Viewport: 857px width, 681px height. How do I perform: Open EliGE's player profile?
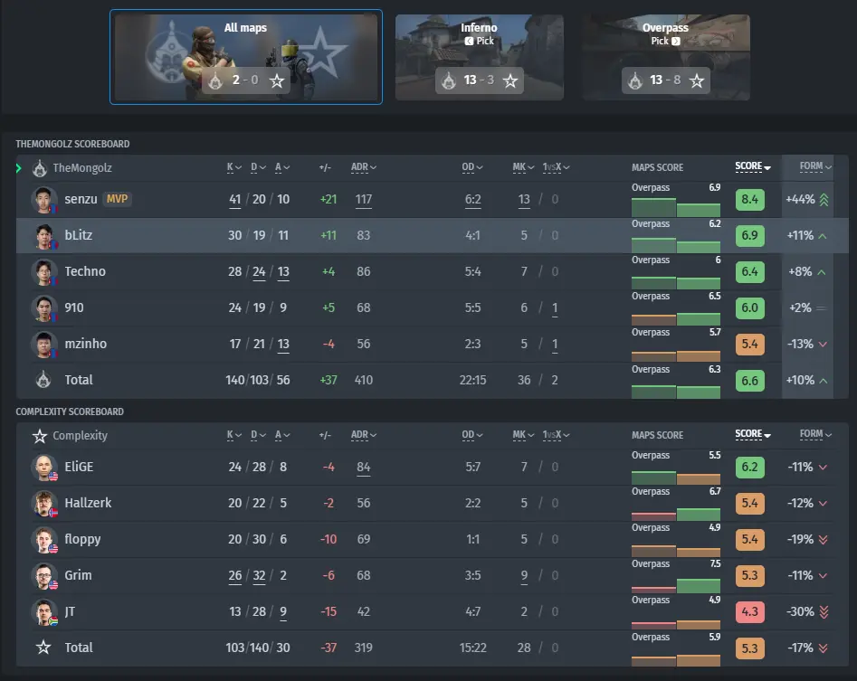pos(79,467)
